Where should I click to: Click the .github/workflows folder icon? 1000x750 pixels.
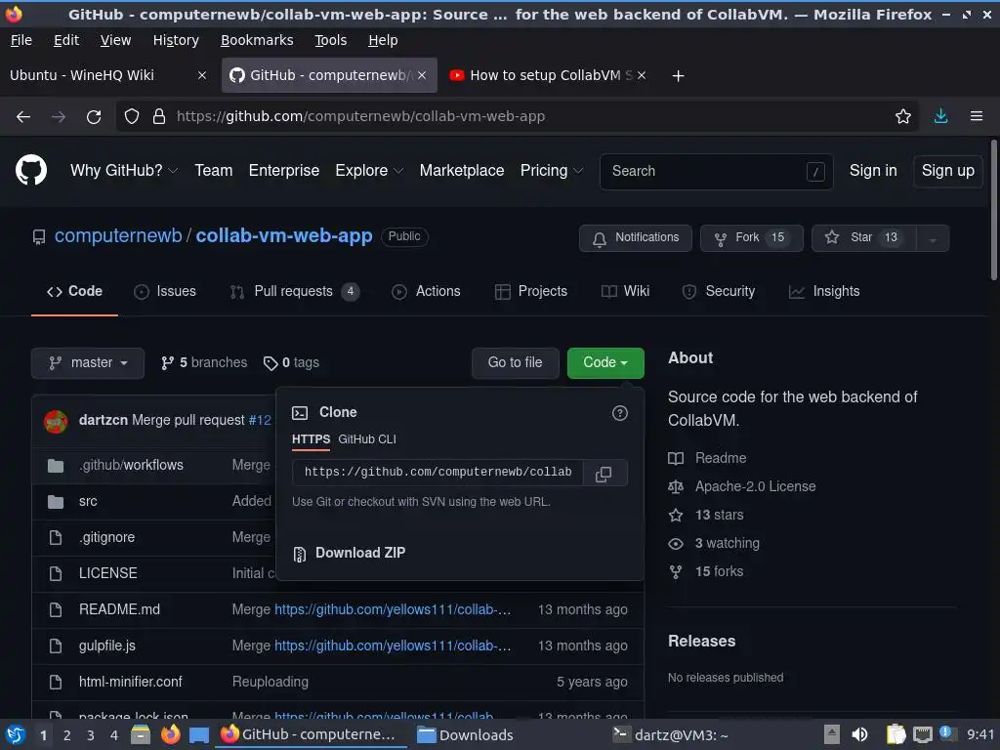(x=56, y=466)
